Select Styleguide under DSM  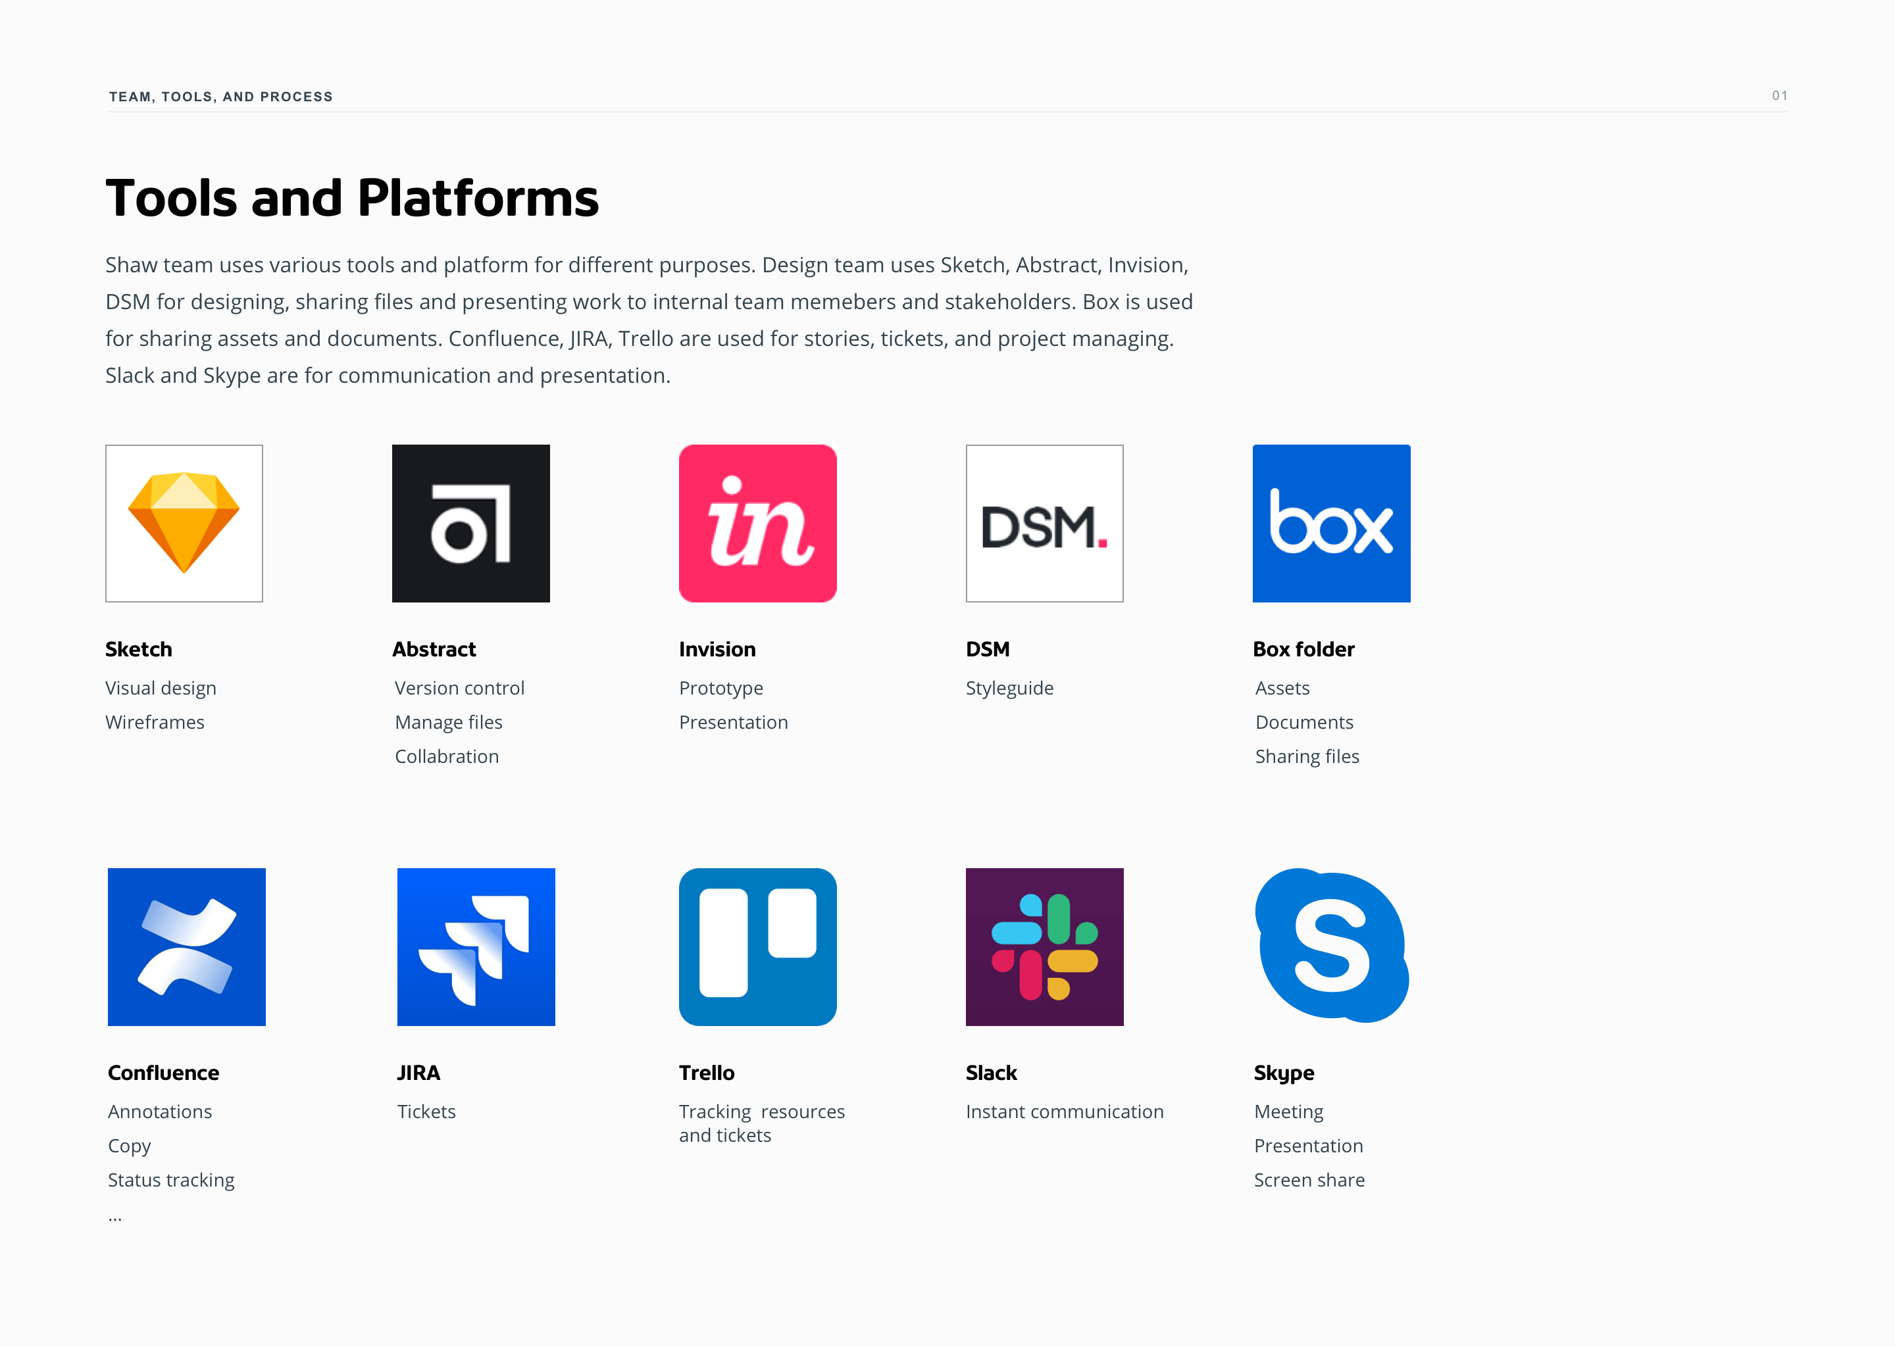[1010, 689]
